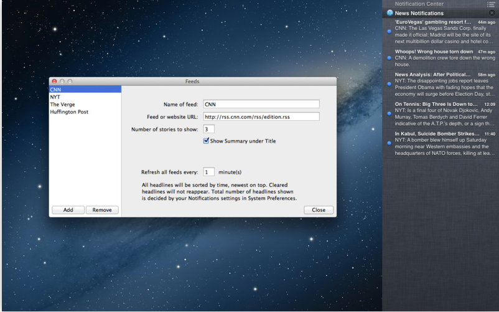Screen dimensions: 499x312
Task: Click the Feed or website URL field
Action: tap(261, 116)
